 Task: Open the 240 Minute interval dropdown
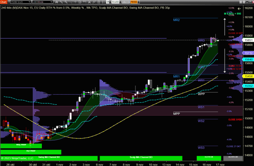pos(43,2)
